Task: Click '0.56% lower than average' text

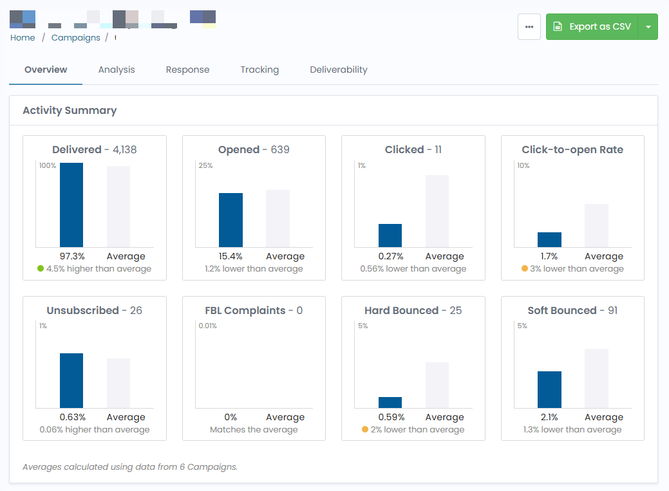Action: 413,269
